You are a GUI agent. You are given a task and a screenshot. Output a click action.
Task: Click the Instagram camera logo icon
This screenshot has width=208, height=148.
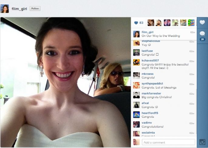coord(202,142)
